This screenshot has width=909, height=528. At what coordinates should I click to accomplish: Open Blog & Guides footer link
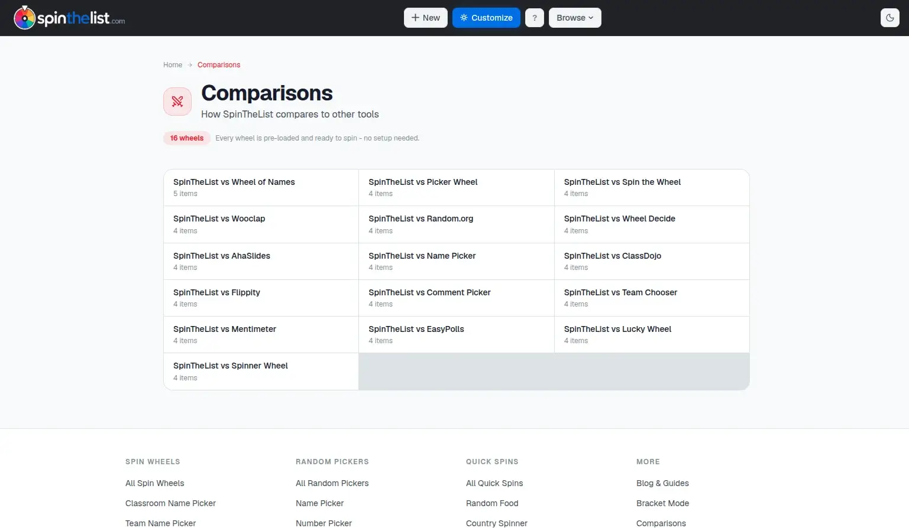click(x=662, y=483)
